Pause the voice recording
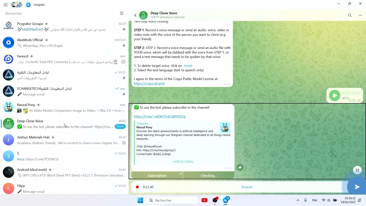This screenshot has height=206, width=366. [x=357, y=170]
